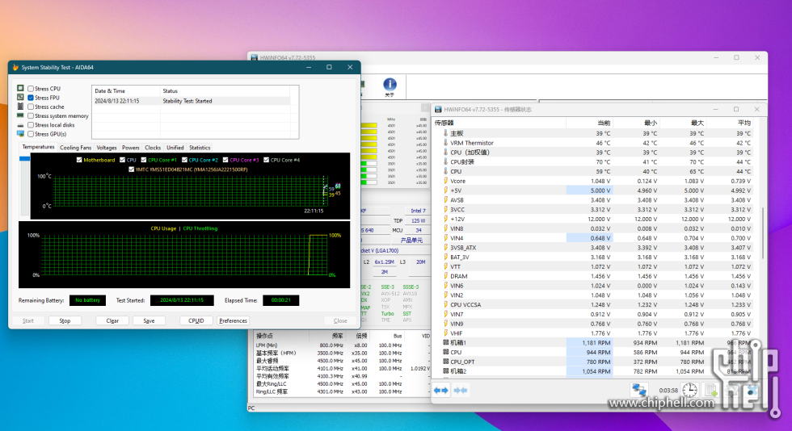Click the HWiNFO64 sensor status window title icon
This screenshot has height=431, width=792.
tap(438, 110)
